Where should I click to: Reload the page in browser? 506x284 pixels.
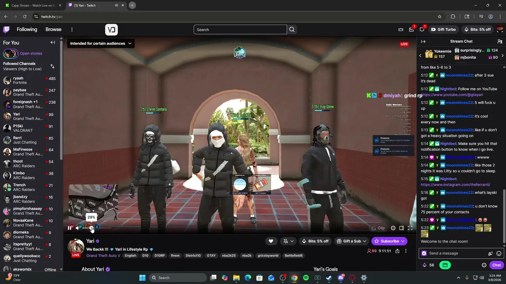pos(25,17)
